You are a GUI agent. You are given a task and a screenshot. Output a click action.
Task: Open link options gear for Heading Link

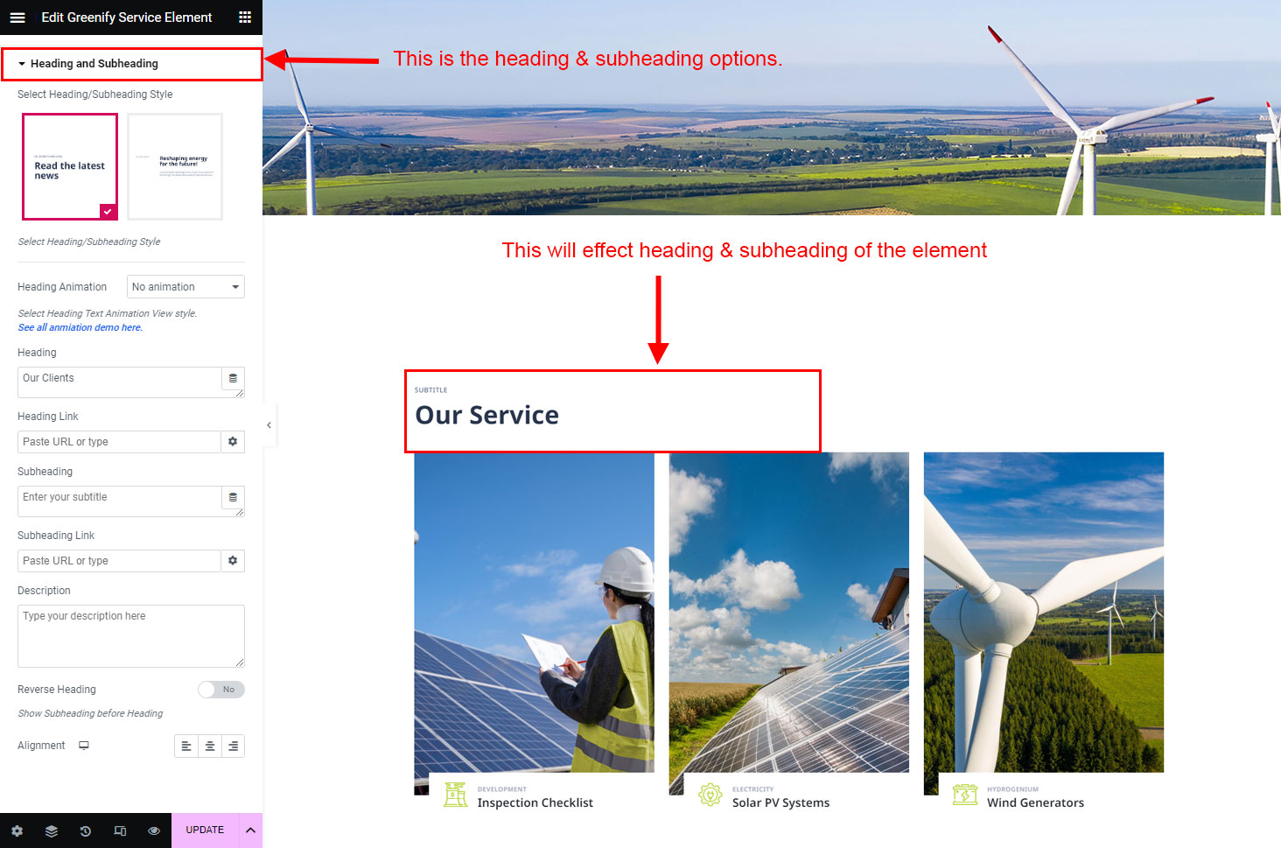point(233,442)
